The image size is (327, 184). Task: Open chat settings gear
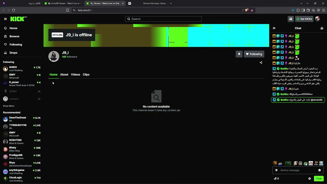310,179
